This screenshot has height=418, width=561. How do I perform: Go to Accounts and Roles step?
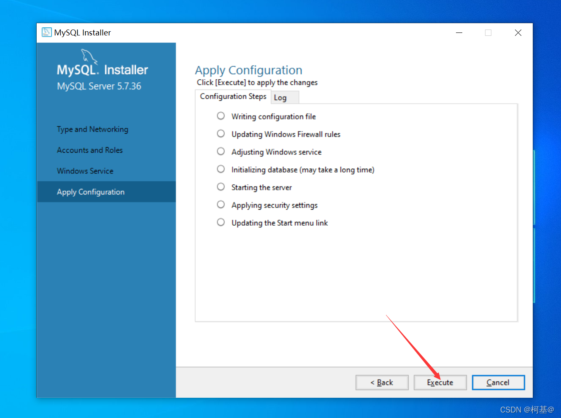point(90,150)
